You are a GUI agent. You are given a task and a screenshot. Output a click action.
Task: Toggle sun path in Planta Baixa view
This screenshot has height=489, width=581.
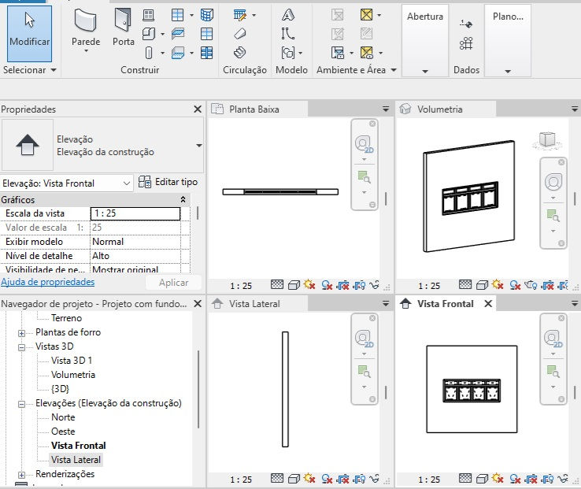(309, 285)
